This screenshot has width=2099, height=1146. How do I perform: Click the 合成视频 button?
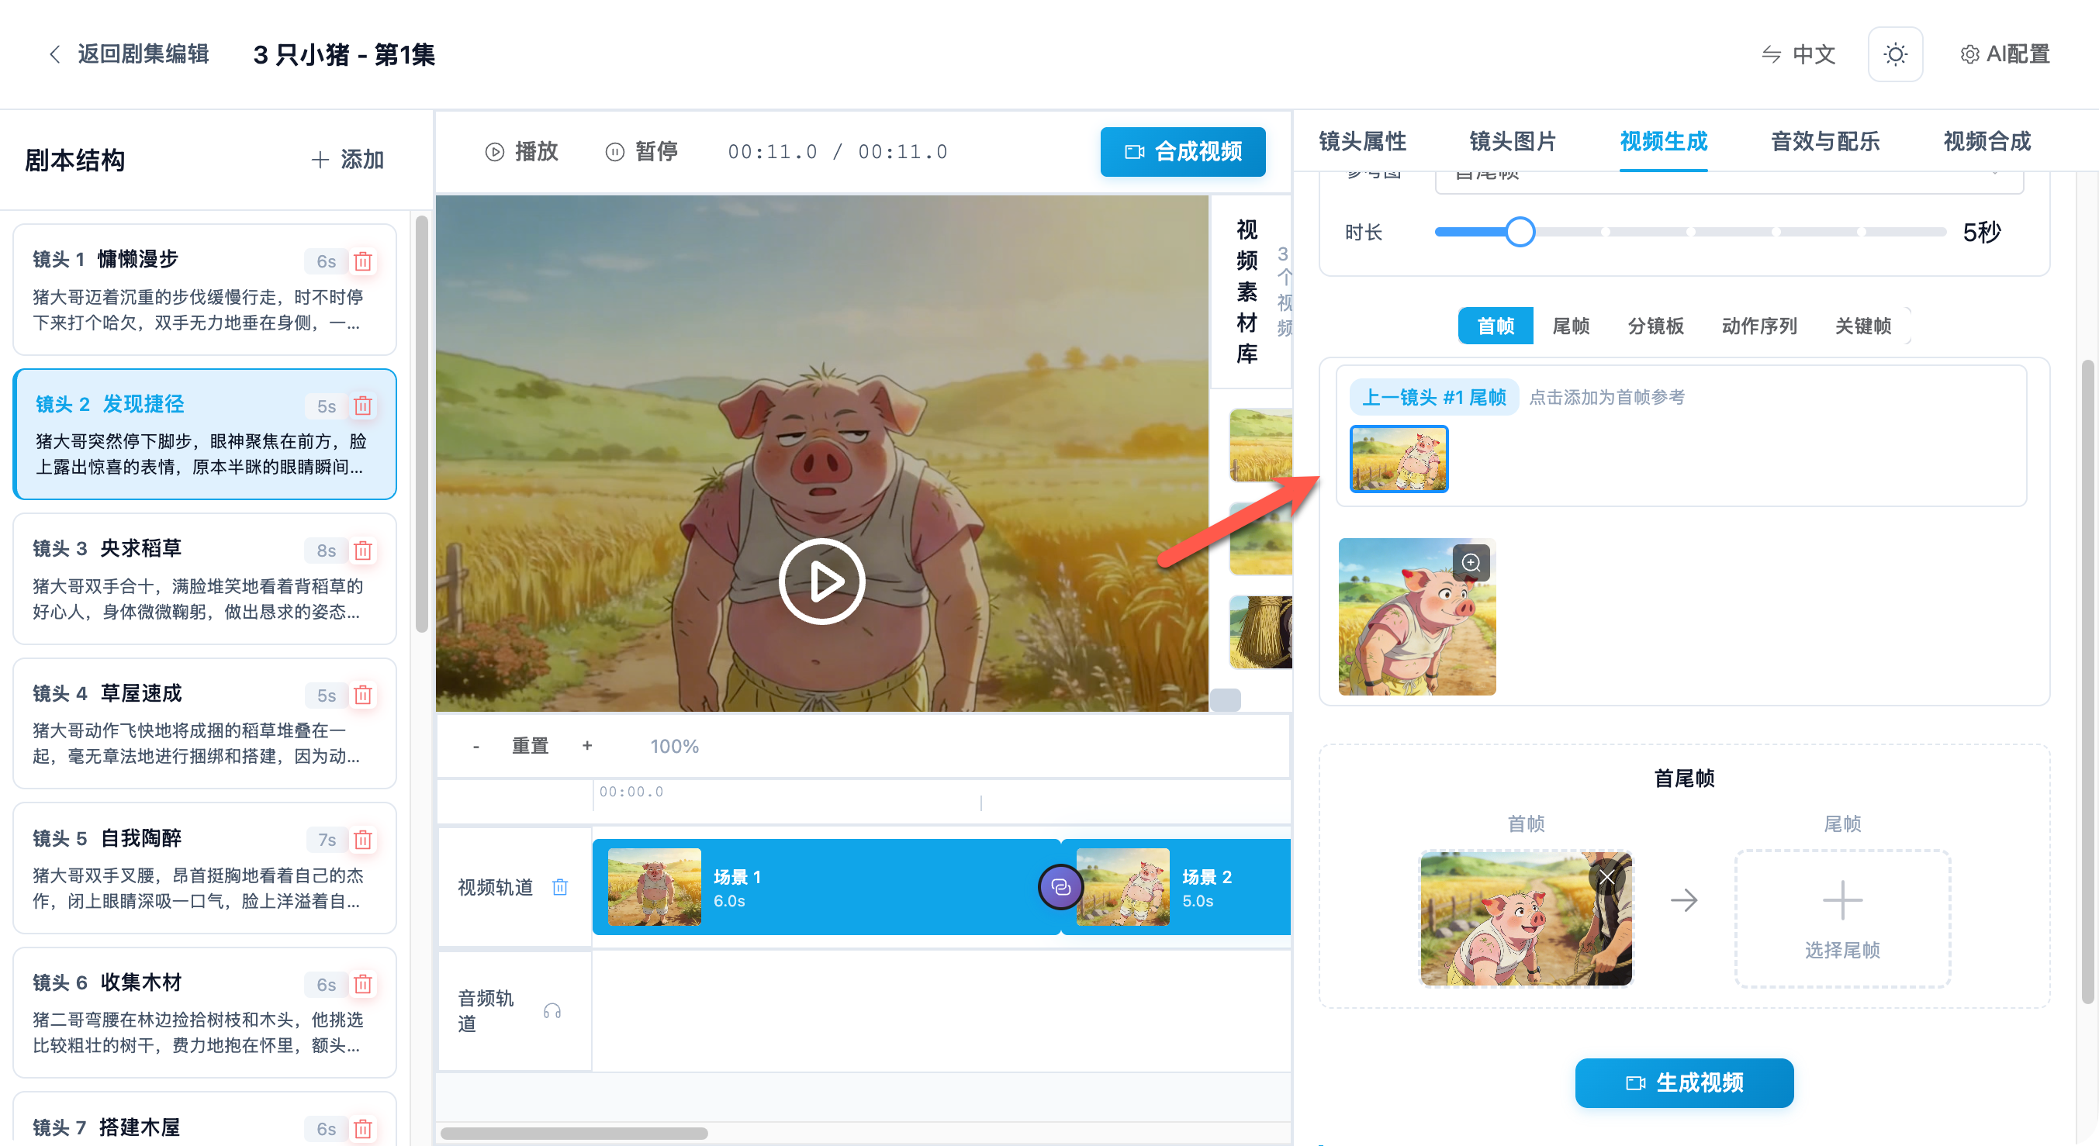[1182, 151]
